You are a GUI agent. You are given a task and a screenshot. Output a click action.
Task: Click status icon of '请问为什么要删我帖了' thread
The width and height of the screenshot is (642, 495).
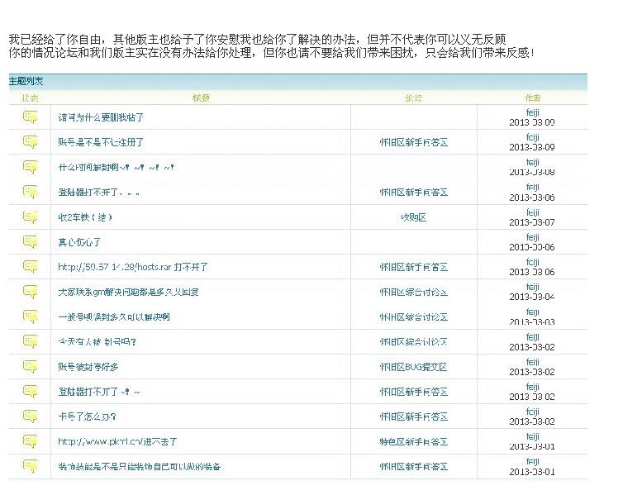coord(31,117)
